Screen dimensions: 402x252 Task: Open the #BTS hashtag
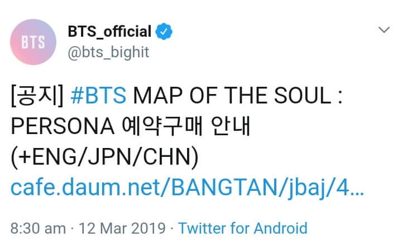point(99,97)
